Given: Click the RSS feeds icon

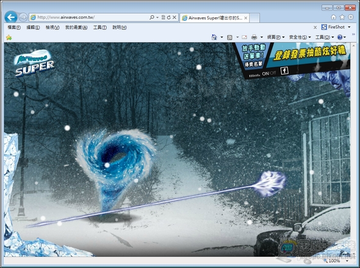Looking at the screenshot, I should pos(229,37).
